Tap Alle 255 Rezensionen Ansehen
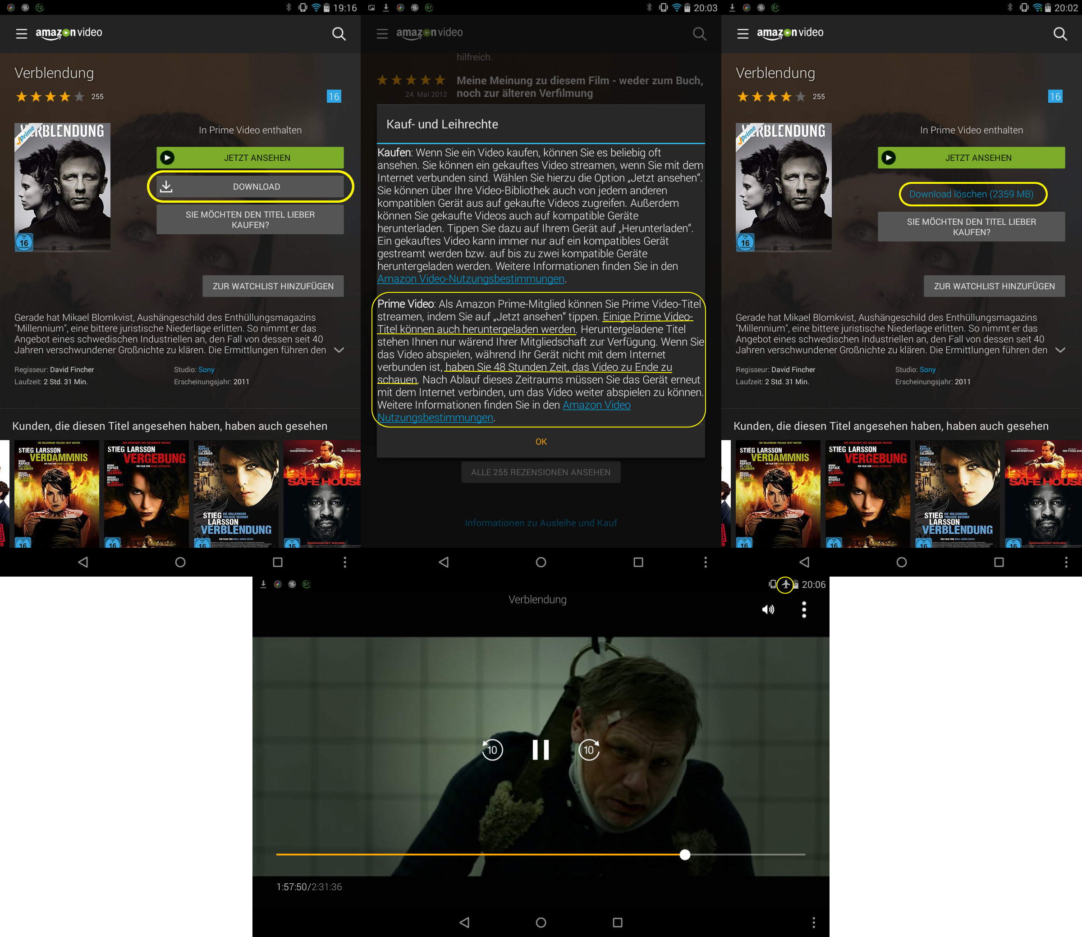The width and height of the screenshot is (1082, 937). [541, 472]
